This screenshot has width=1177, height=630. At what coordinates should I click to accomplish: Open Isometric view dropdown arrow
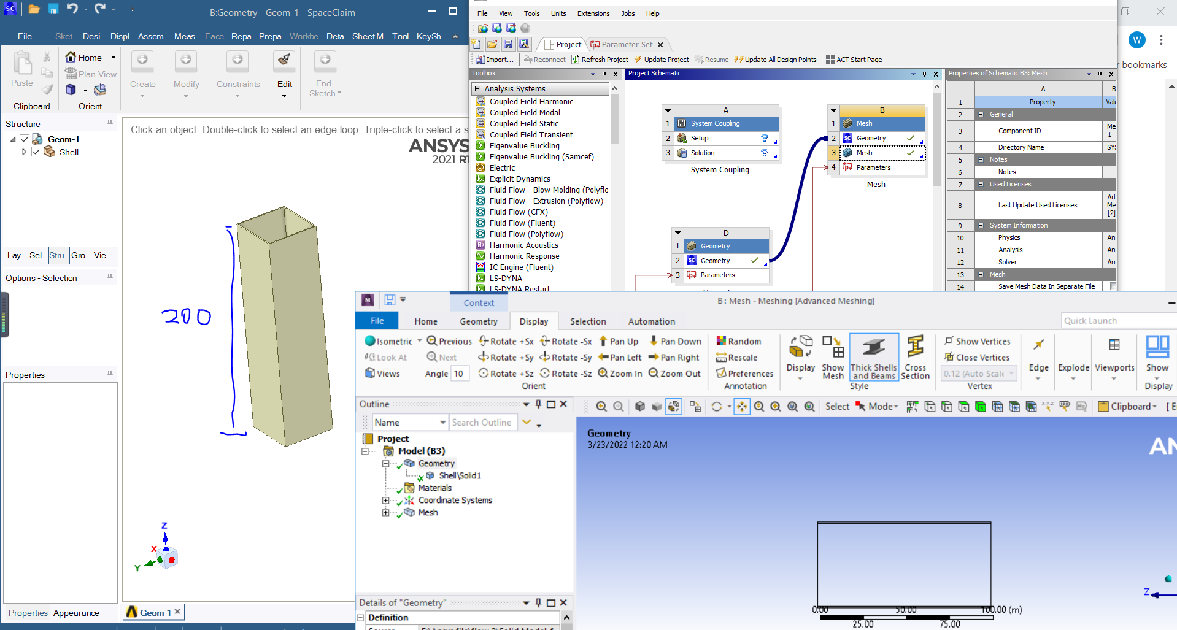click(x=420, y=341)
